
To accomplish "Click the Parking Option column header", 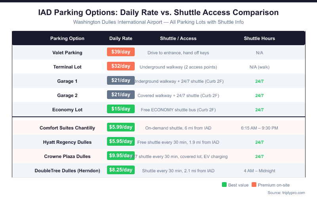I will (67, 38).
